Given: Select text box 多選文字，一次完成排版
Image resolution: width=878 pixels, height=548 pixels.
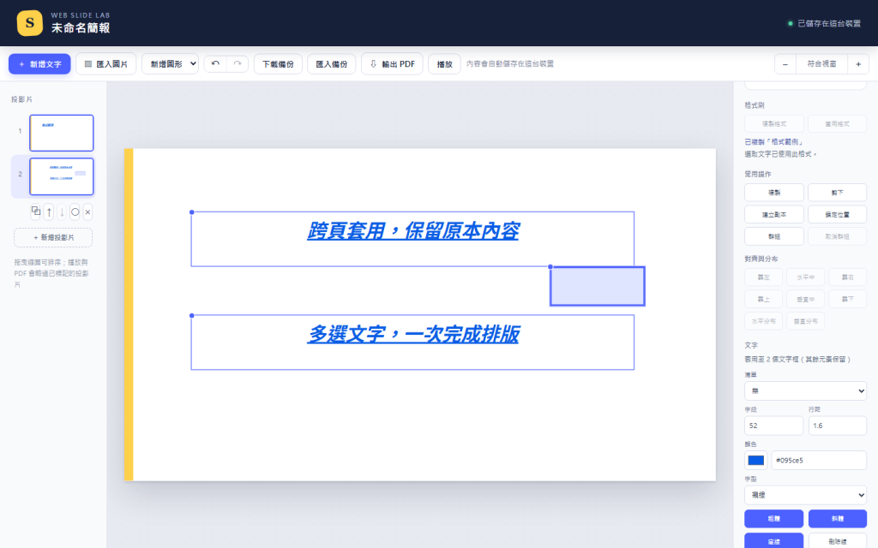Looking at the screenshot, I should [412, 342].
